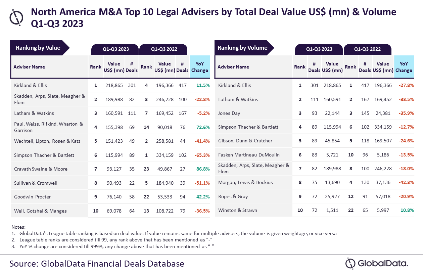Viewport: 423px width, 274px height.
Task: Click the GlobalData logo at the bottom right
Action: 377,263
